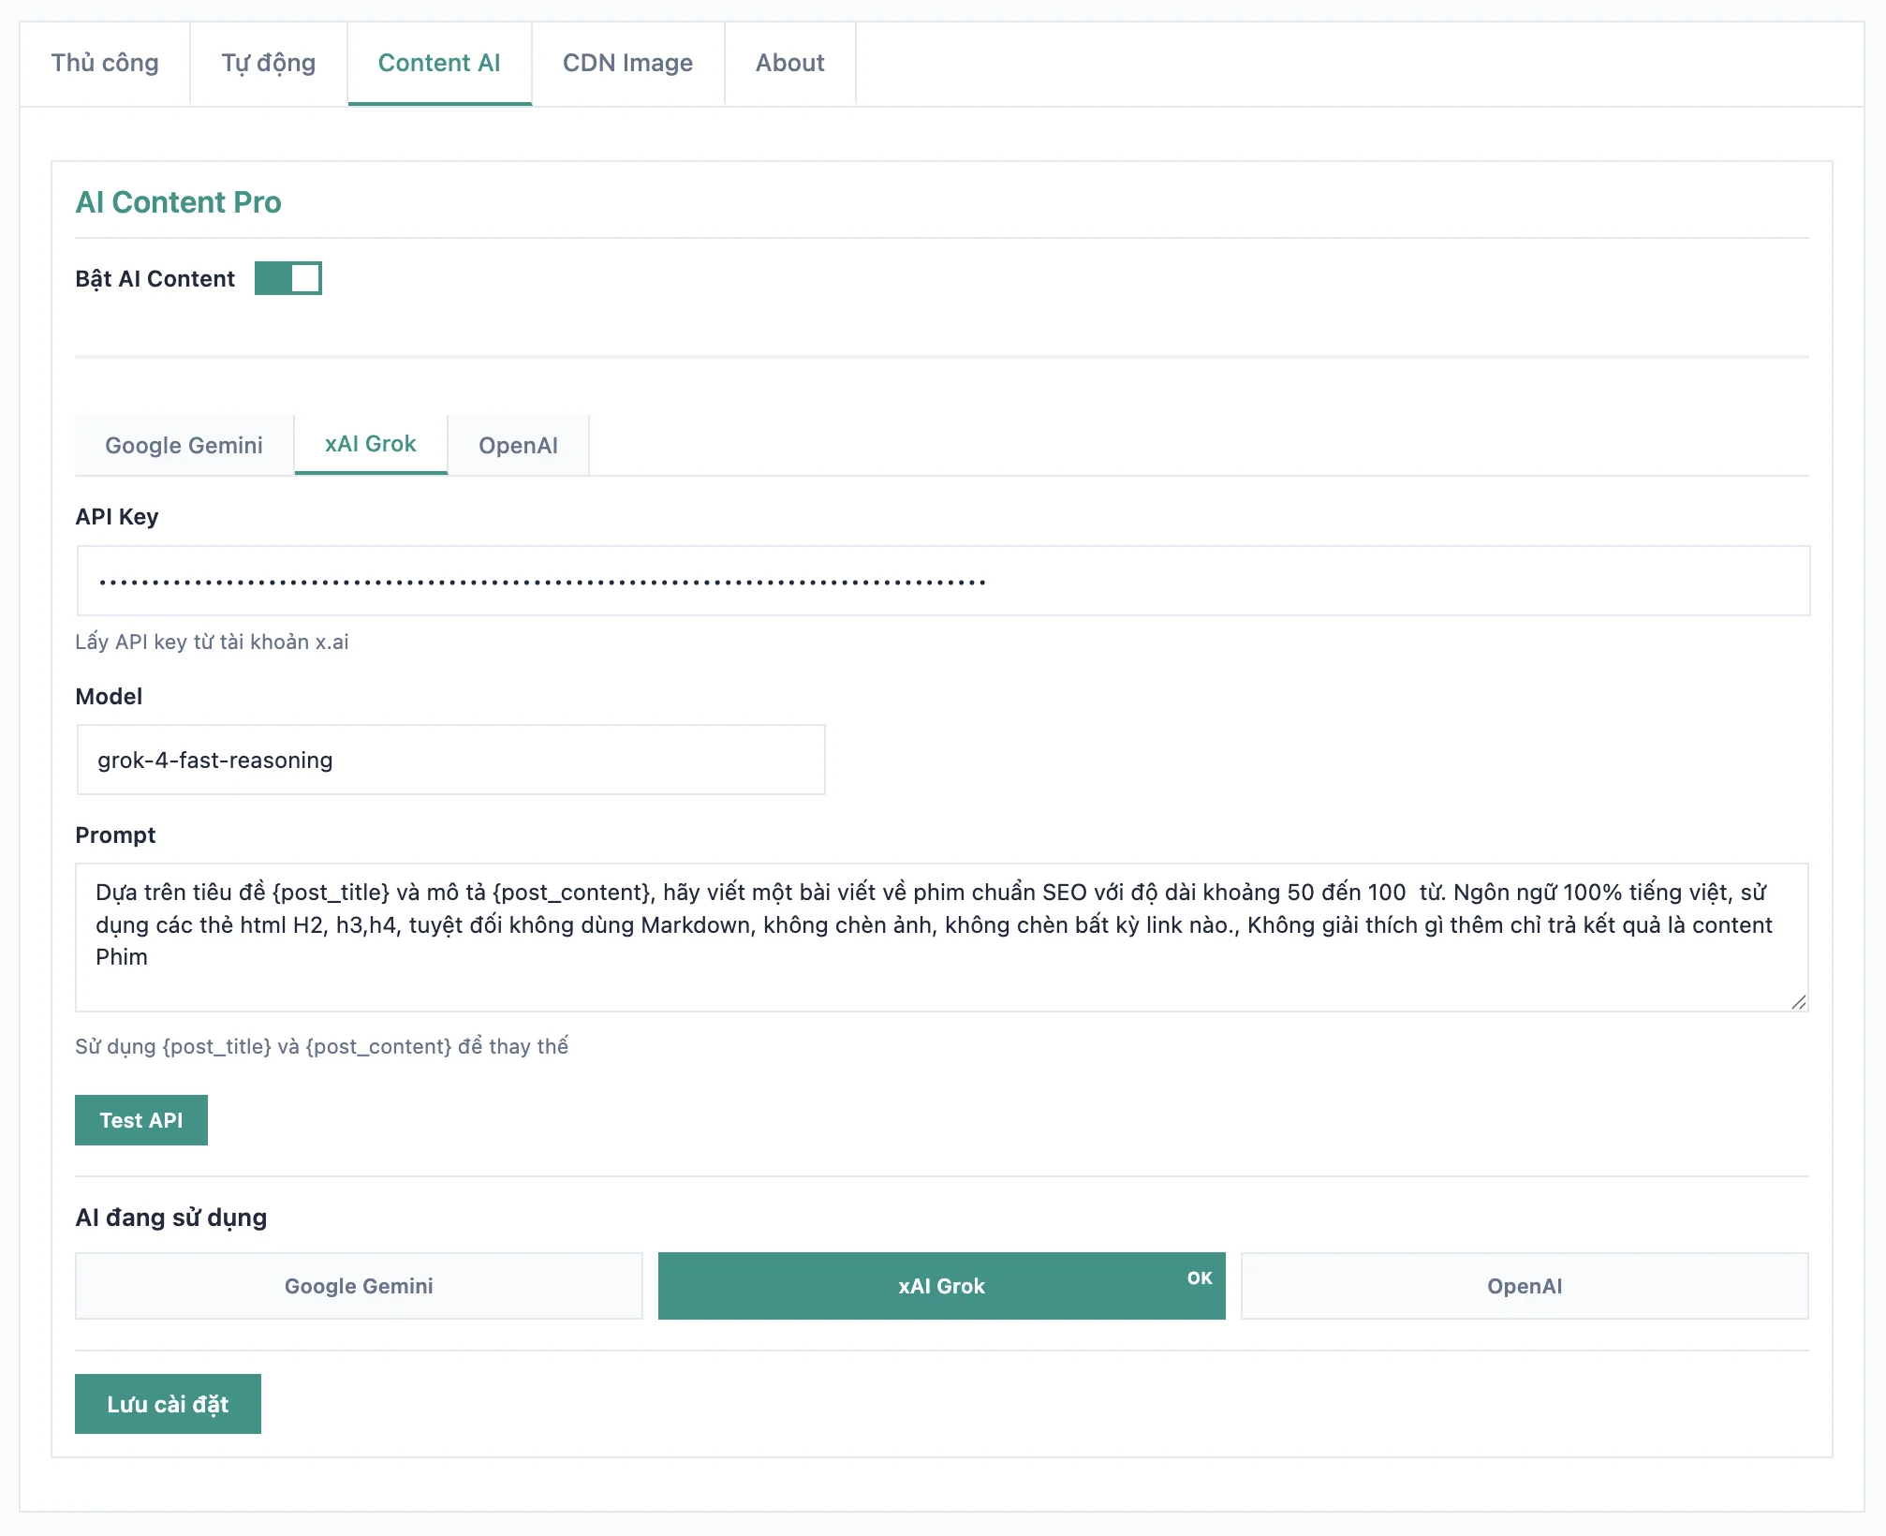Click the Model field showing grok-4-fast-reasoning
Viewport: 1886px width, 1536px height.
coord(449,760)
